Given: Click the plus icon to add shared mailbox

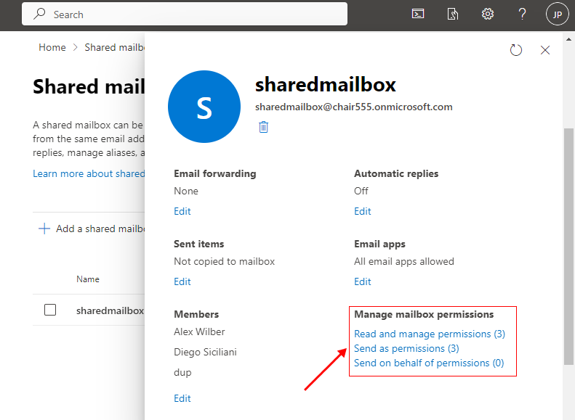Looking at the screenshot, I should 44,228.
